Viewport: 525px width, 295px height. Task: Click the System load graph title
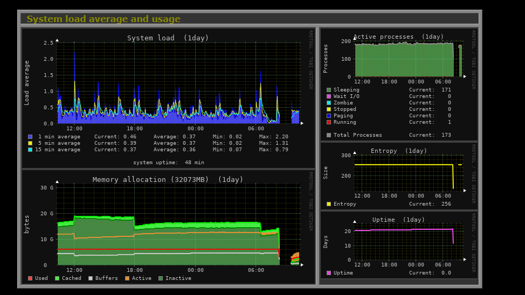click(x=168, y=38)
